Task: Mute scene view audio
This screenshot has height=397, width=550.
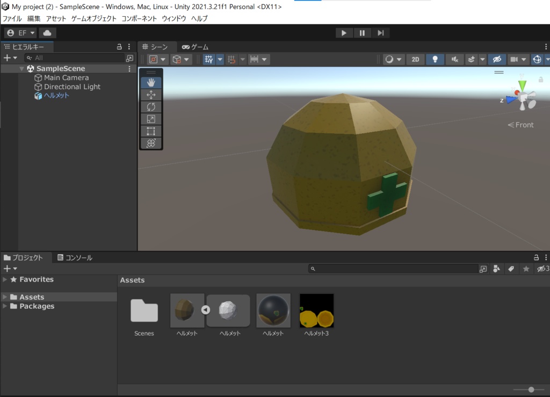Action: coord(454,59)
